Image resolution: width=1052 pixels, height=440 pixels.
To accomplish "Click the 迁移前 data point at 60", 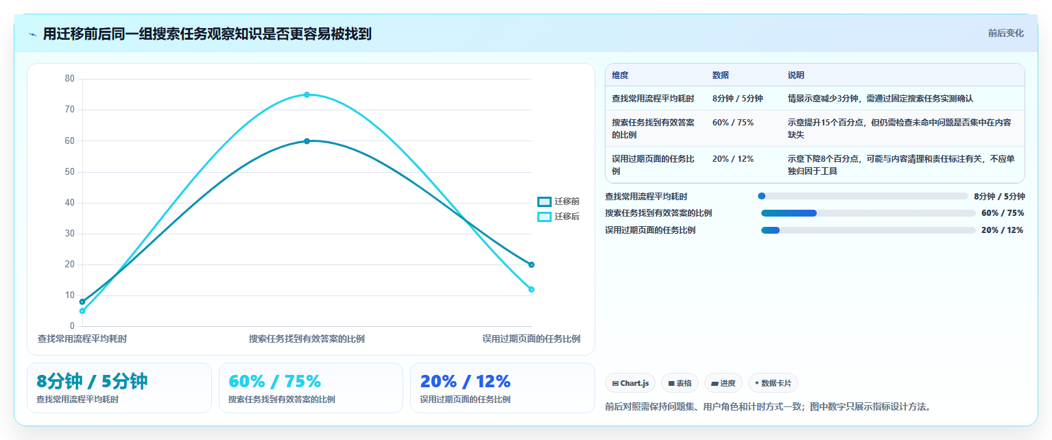I will coord(307,141).
